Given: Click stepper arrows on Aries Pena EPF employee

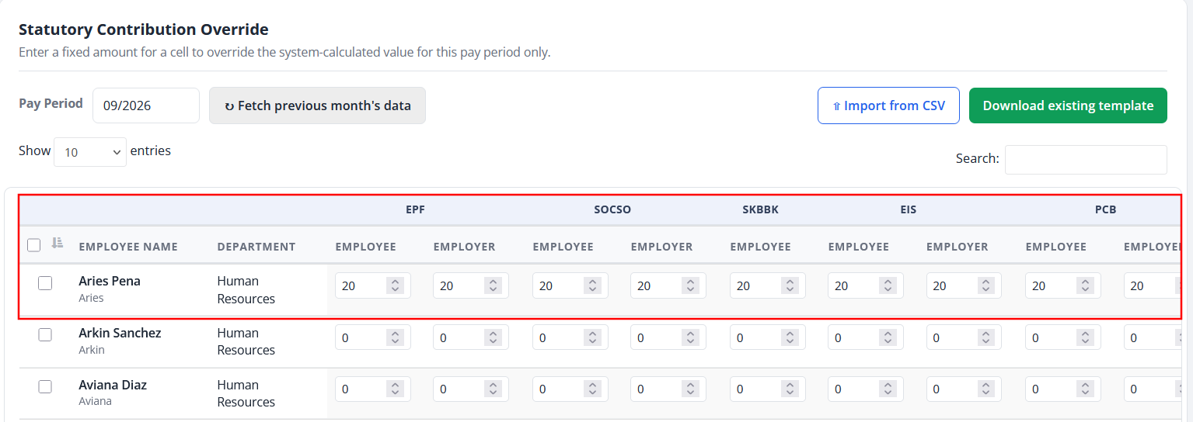Looking at the screenshot, I should (x=395, y=285).
